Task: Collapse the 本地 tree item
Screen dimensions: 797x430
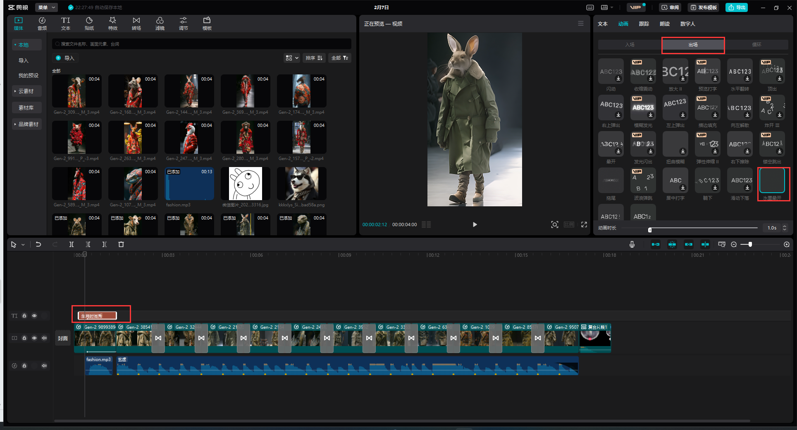Action: [x=26, y=45]
